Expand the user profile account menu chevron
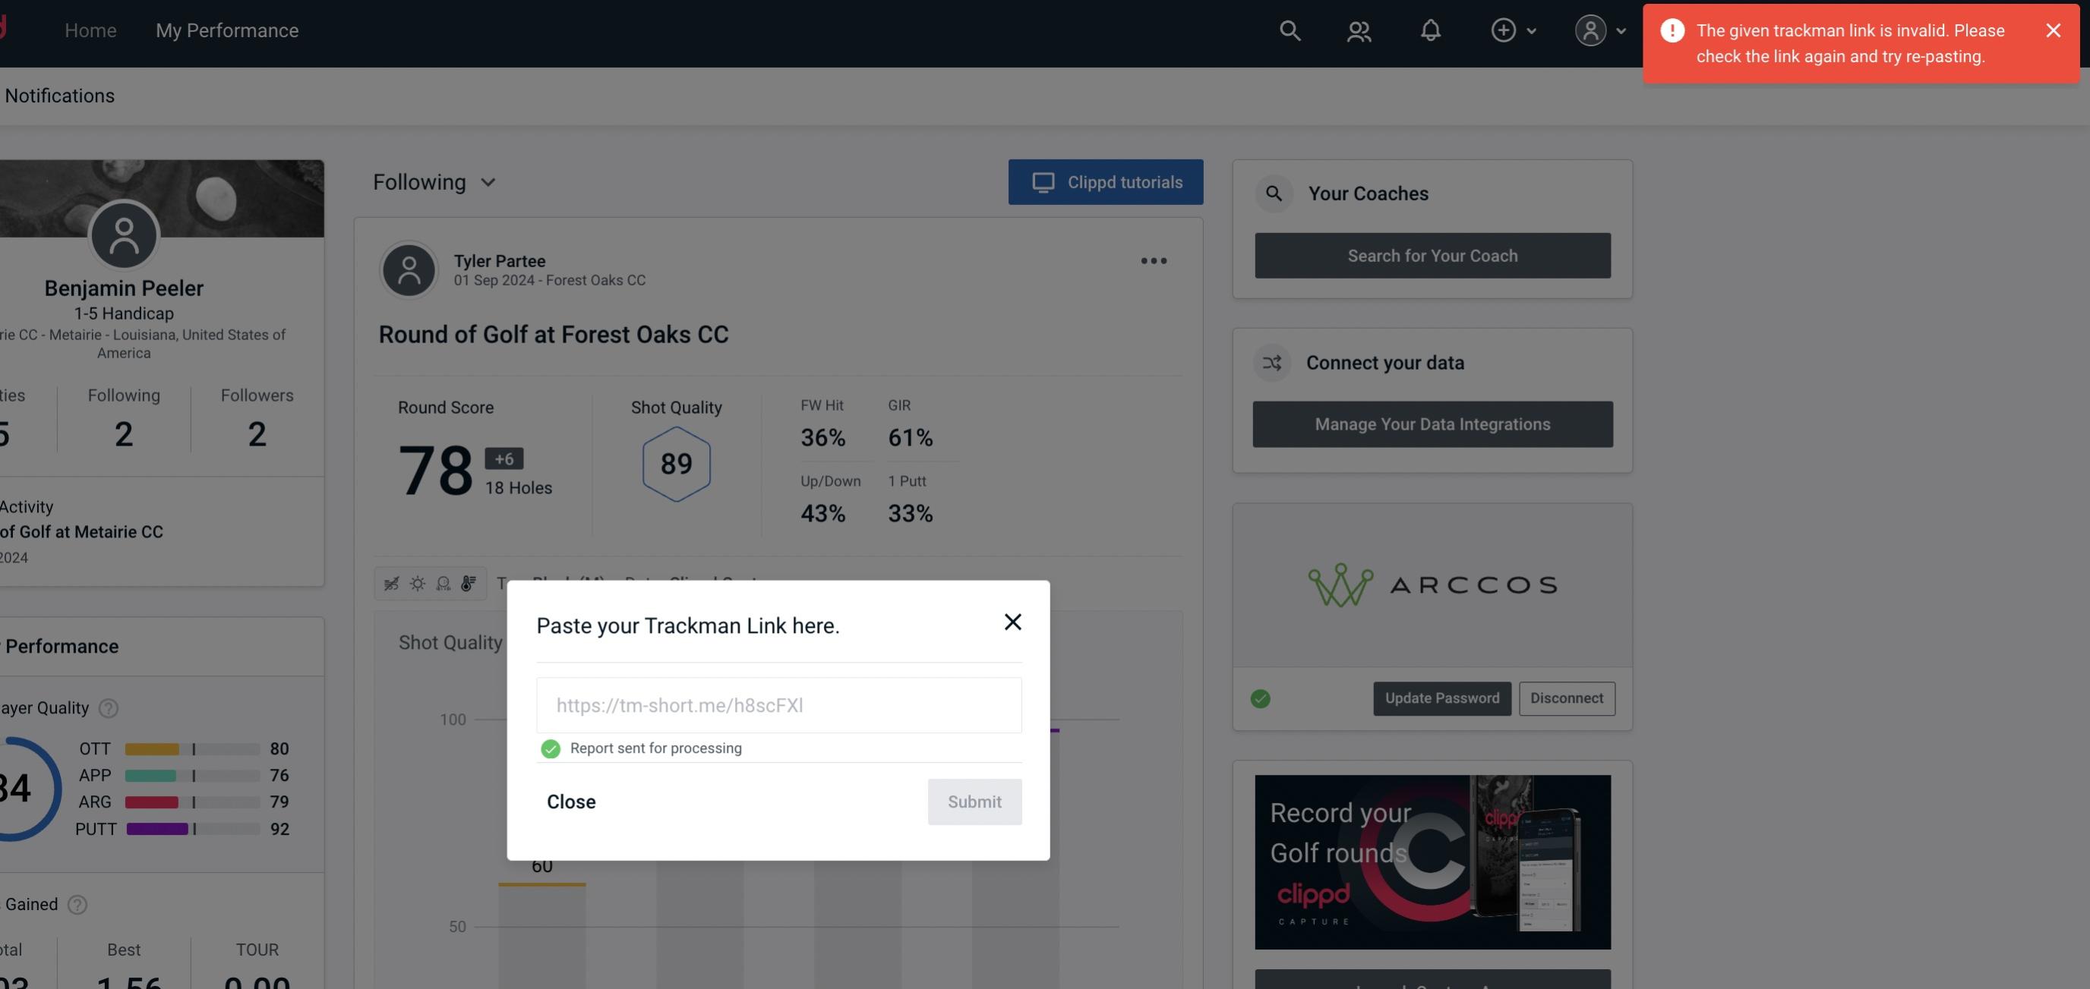The image size is (2090, 989). [x=1624, y=30]
